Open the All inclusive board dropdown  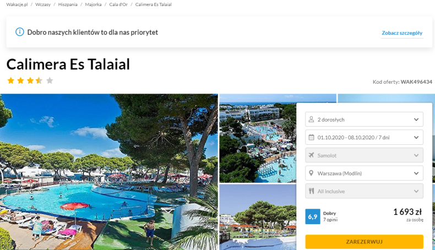[x=364, y=191]
